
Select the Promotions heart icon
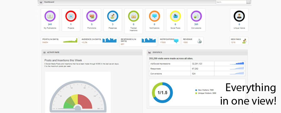pos(92,16)
